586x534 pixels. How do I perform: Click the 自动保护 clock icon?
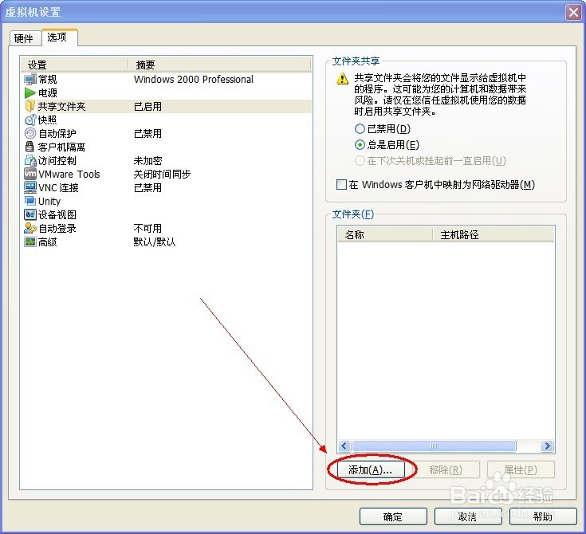[x=30, y=133]
